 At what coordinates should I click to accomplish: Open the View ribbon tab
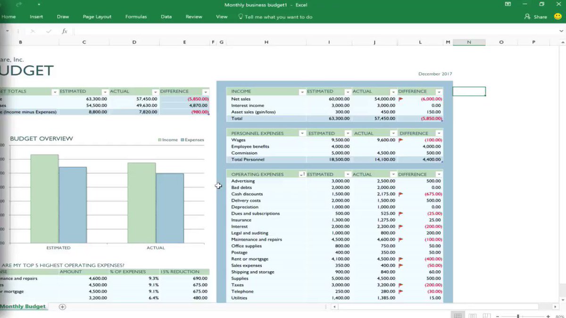click(222, 16)
